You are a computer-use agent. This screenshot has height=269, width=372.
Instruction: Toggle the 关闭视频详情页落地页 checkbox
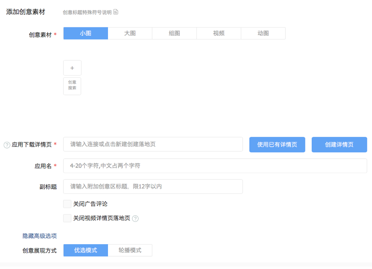pos(67,218)
